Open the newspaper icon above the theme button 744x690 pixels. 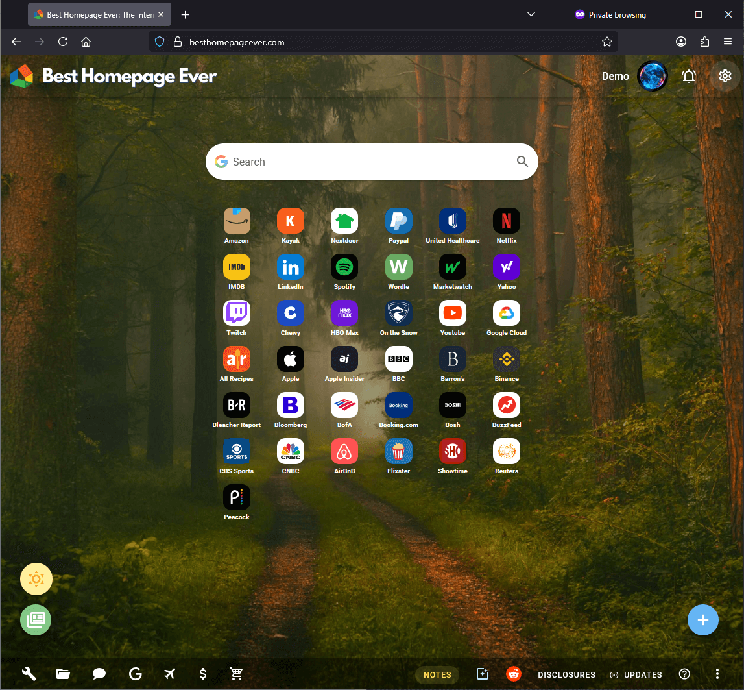click(x=36, y=620)
